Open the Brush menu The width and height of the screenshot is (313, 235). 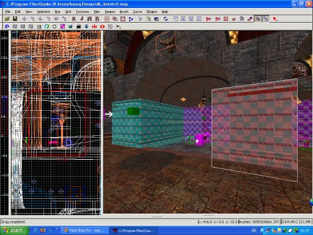tap(124, 12)
